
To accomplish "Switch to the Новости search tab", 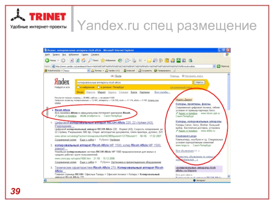I will [90, 92].
